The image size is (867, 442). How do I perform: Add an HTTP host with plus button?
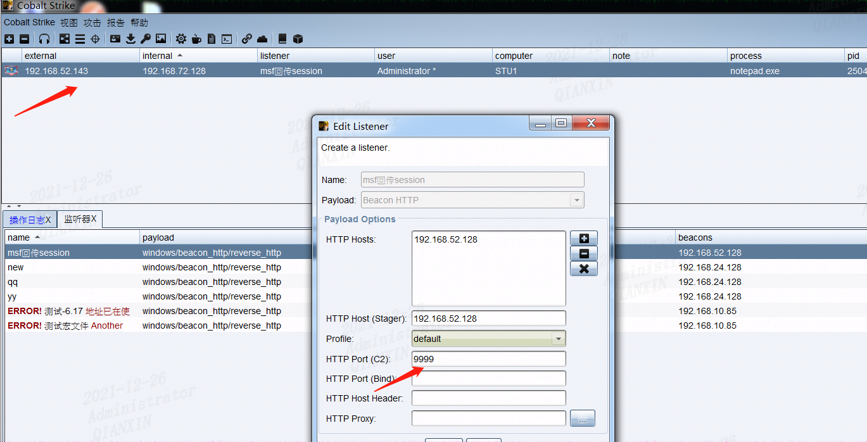pos(584,238)
